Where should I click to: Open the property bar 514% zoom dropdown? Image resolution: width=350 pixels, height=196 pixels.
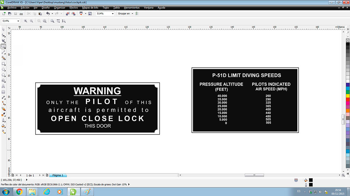pyautogui.click(x=18, y=21)
